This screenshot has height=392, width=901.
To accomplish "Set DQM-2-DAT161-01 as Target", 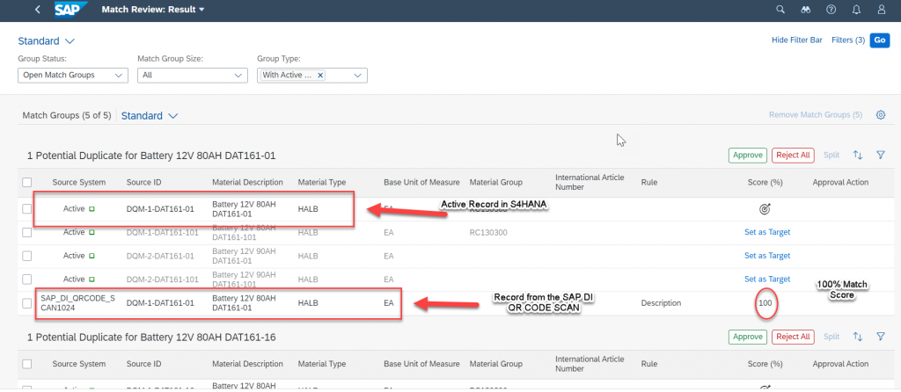I will (767, 256).
